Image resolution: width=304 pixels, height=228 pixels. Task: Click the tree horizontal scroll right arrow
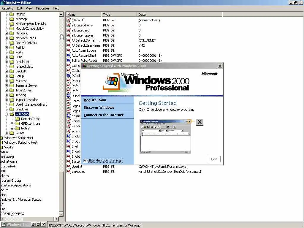pos(56,219)
